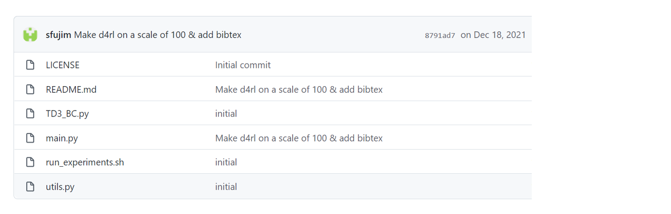Screen dimensions: 671x214
Task: Open the README.md file
Action: [71, 89]
